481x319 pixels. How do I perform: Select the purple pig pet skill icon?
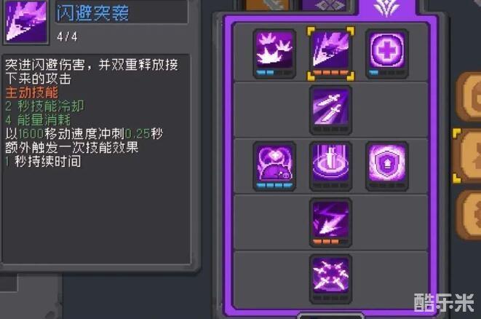[274, 166]
